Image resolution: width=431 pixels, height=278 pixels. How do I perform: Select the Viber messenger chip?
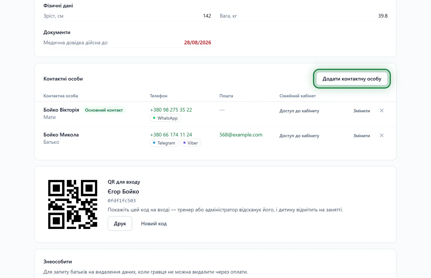coord(191,143)
